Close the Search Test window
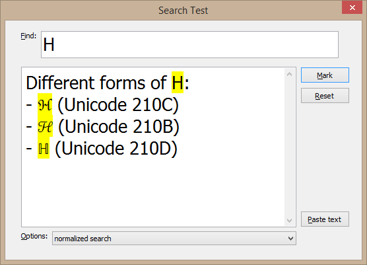Image resolution: width=367 pixels, height=265 pixels. 352,8
